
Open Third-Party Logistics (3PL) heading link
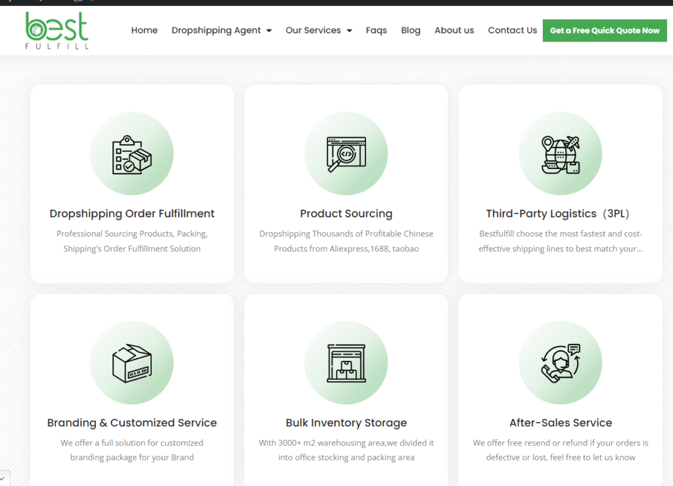[557, 213]
